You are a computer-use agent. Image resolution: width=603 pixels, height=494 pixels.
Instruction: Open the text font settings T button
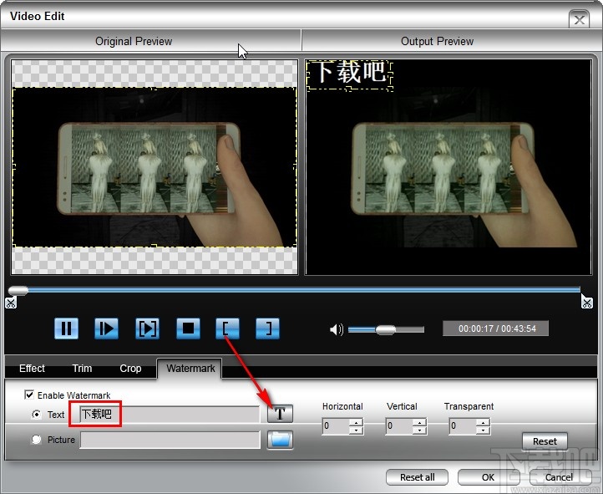[x=280, y=414]
